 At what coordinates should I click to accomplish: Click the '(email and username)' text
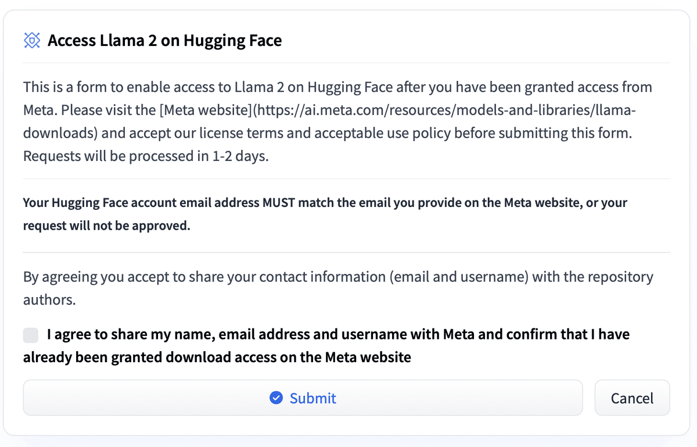pos(458,277)
